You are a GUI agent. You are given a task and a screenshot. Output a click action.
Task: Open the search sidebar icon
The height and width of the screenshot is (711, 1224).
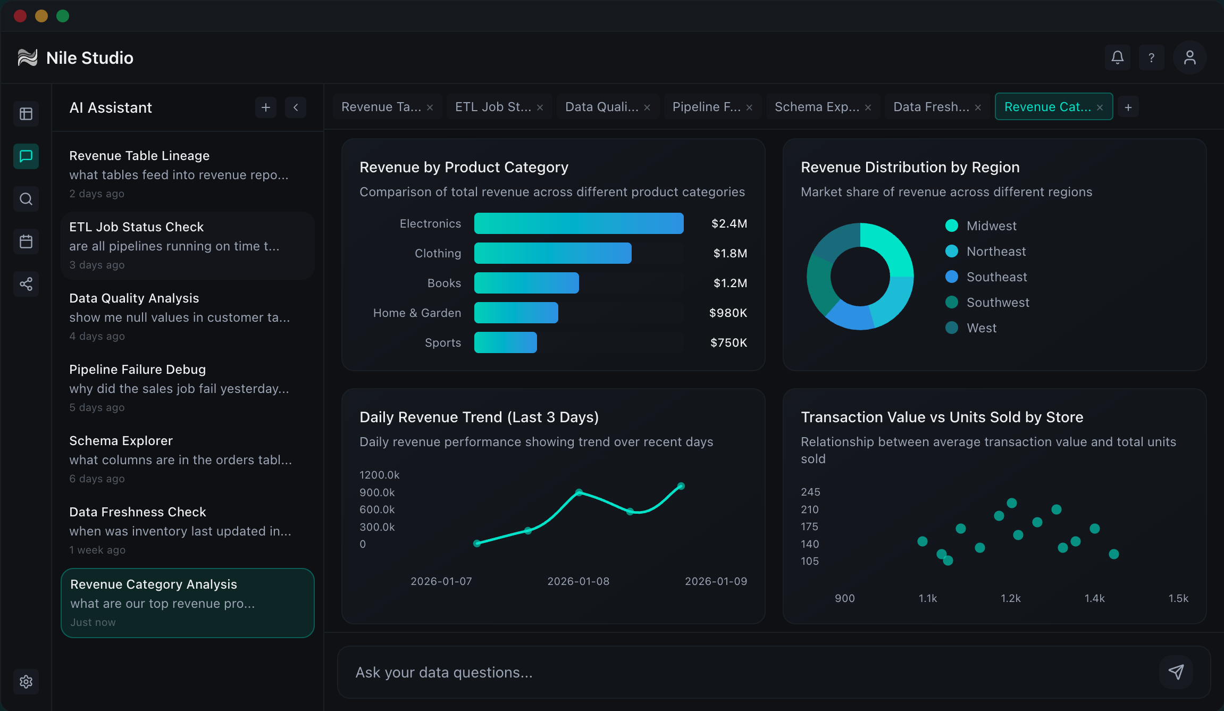click(26, 199)
